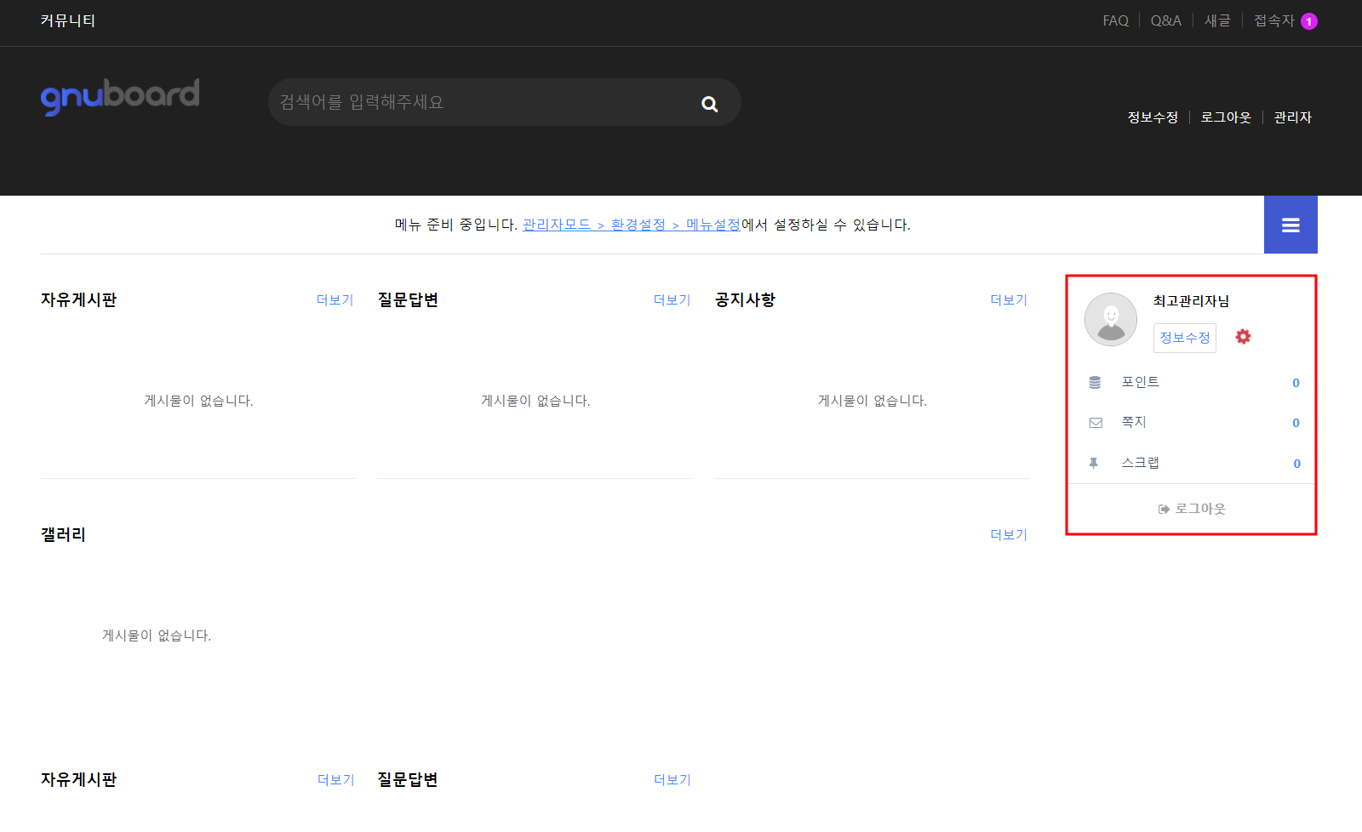Open the 스크랩 row in profile box
This screenshot has height=832, width=1362.
pos(1192,464)
